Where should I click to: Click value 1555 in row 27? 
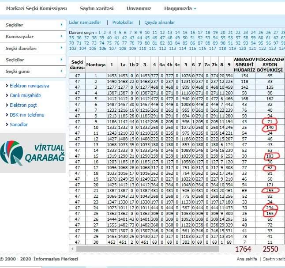pos(112,225)
